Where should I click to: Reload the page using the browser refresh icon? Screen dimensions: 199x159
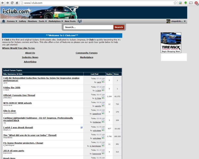coord(12,3)
